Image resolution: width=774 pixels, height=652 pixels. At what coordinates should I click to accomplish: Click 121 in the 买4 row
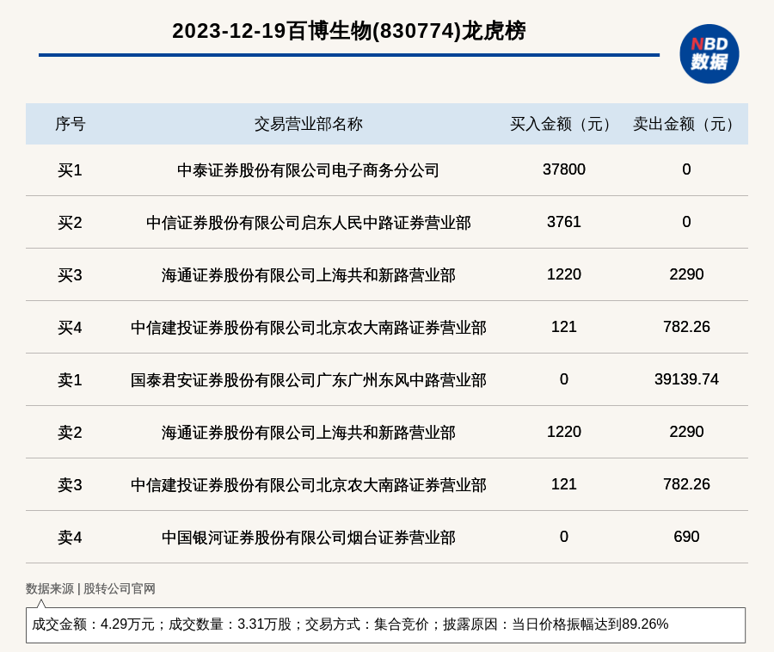click(563, 327)
